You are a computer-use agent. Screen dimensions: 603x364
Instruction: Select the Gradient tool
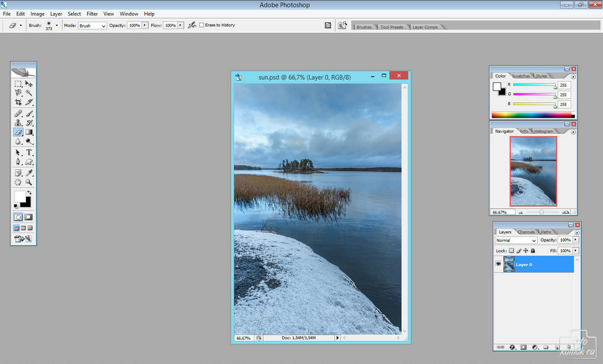(x=29, y=132)
